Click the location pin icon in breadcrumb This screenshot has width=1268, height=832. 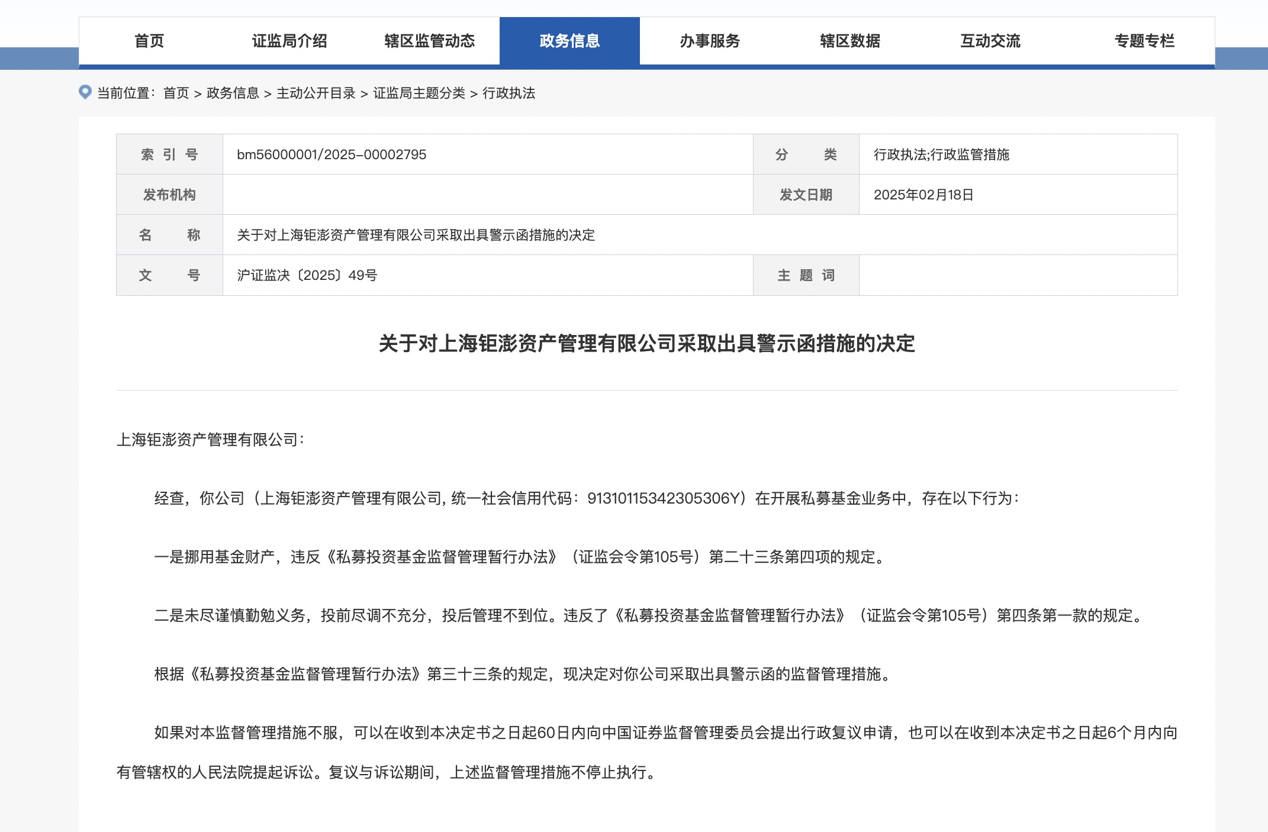[85, 92]
